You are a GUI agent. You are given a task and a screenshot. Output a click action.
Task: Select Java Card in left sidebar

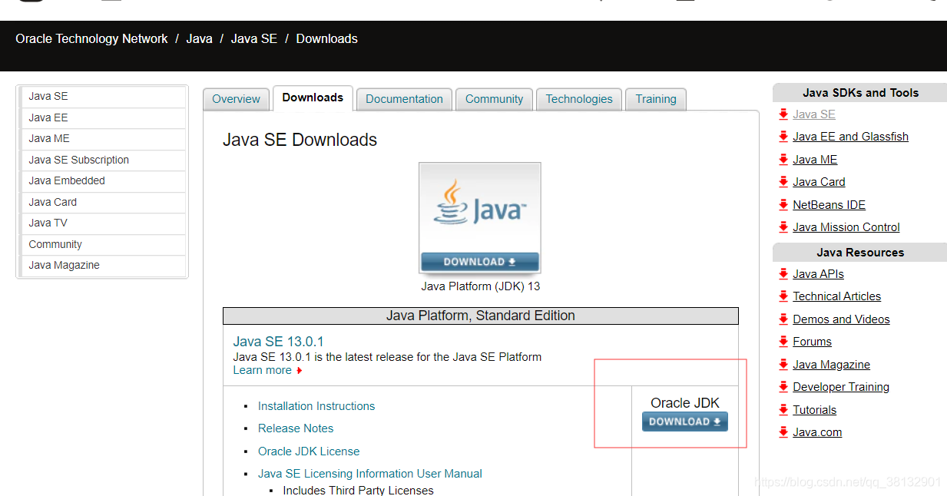tap(102, 203)
